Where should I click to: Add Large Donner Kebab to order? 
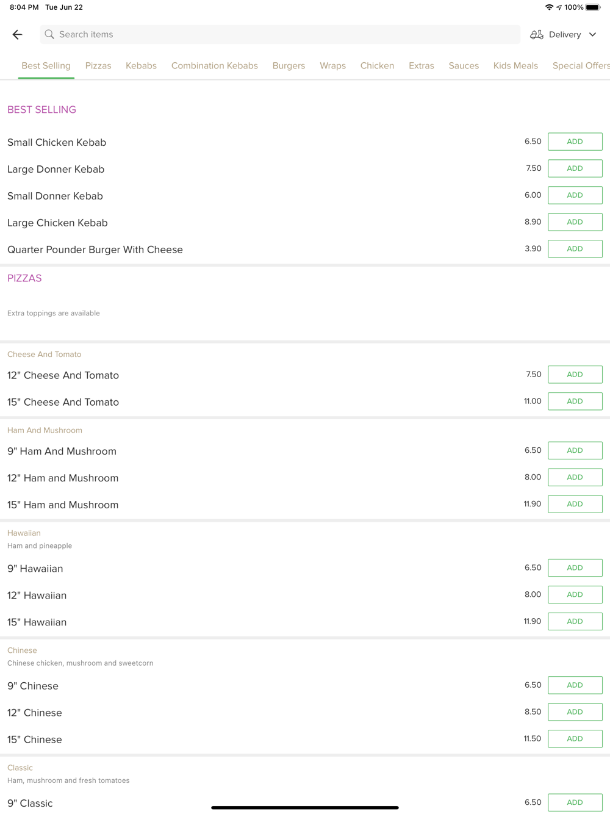click(x=575, y=168)
